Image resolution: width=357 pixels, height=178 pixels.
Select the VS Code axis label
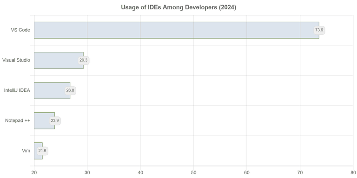20,30
